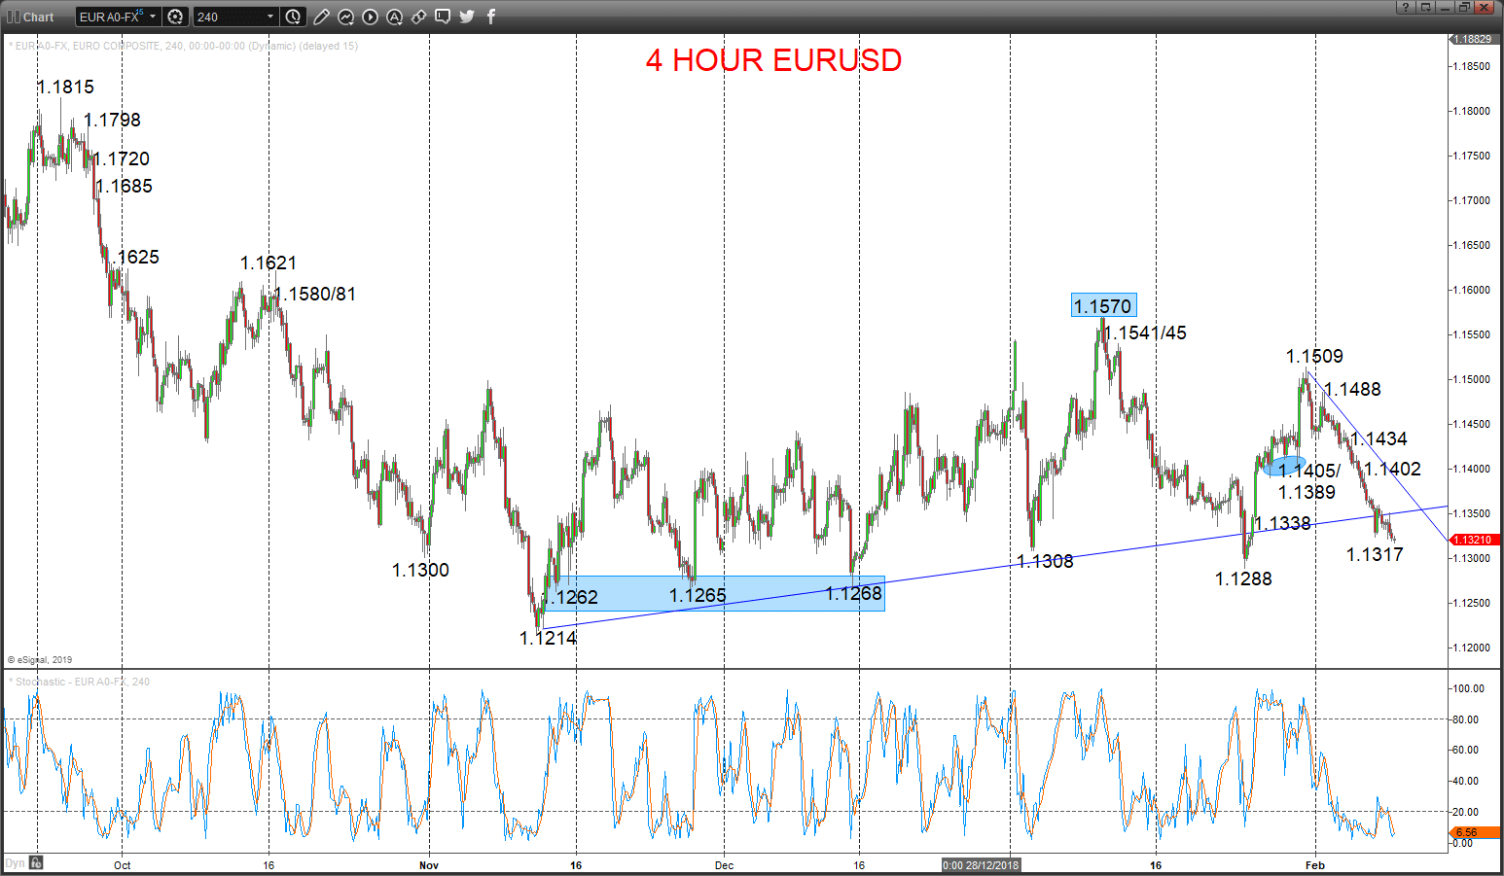Select the 1.1720 annotation
The image size is (1504, 876).
(122, 158)
